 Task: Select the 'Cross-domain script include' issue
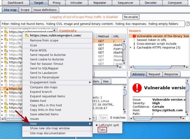click(156, 44)
